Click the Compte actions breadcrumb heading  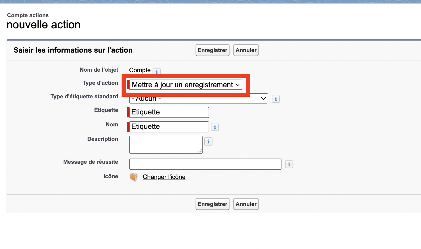[x=28, y=15]
